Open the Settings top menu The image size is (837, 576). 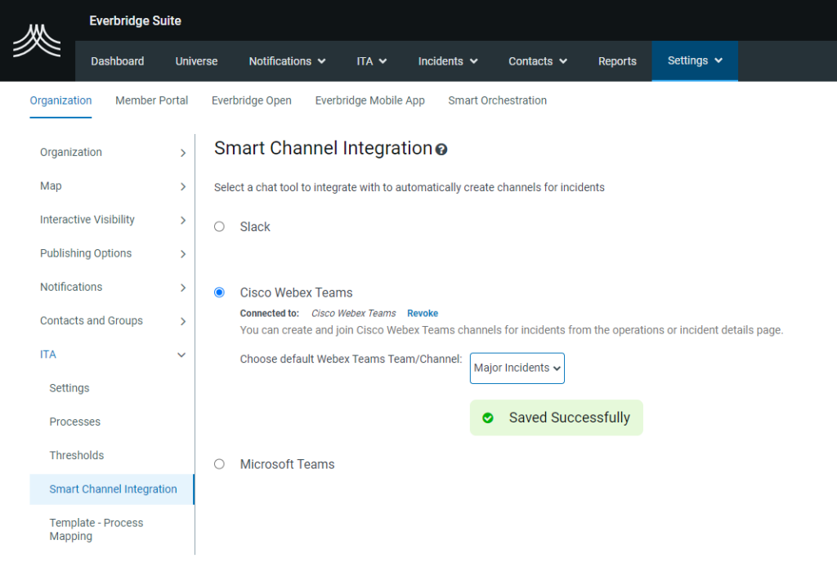click(695, 60)
